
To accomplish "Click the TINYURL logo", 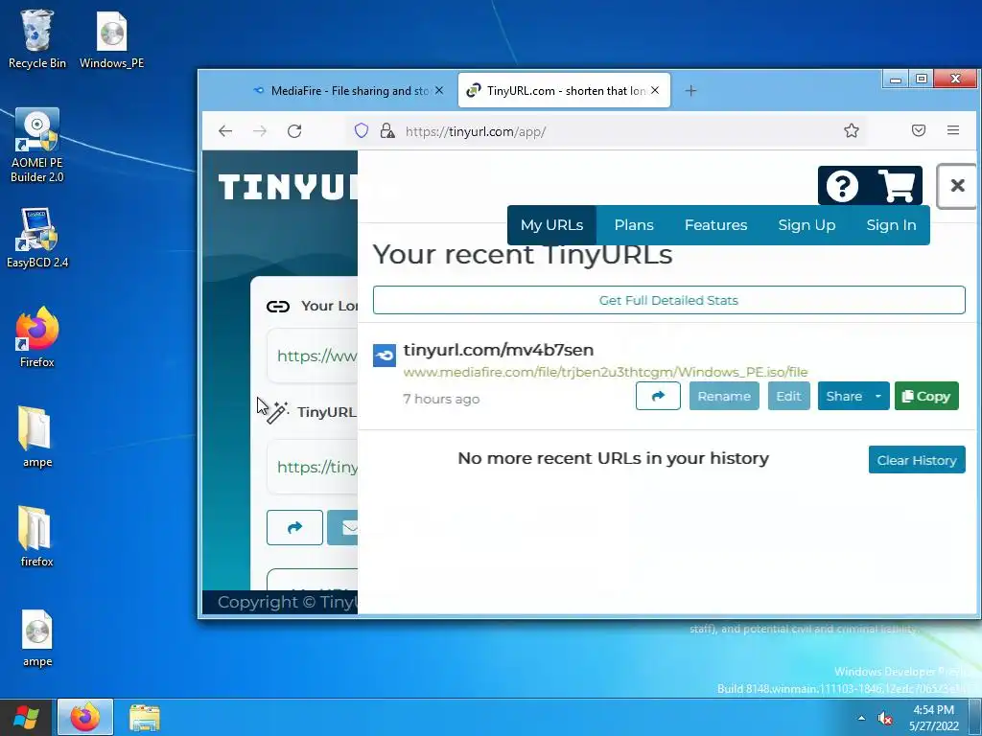I will (x=288, y=187).
